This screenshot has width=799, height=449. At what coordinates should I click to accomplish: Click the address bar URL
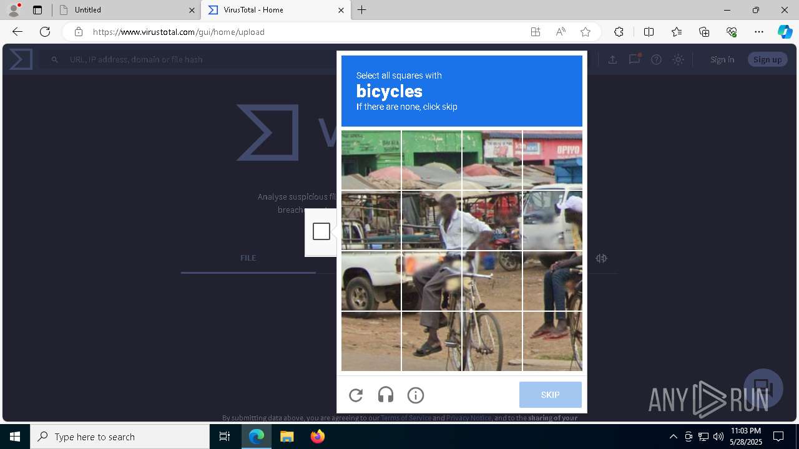[x=179, y=32]
